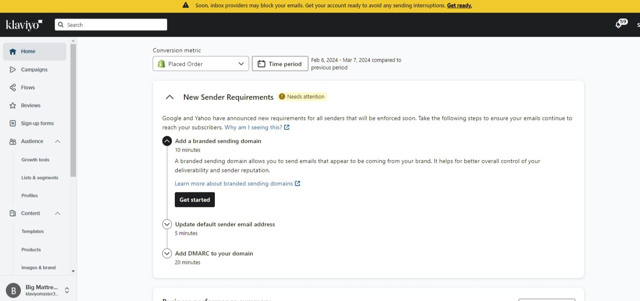Viewport: 640px width, 301px height.
Task: Expand Update default sender email address step
Action: (x=167, y=224)
